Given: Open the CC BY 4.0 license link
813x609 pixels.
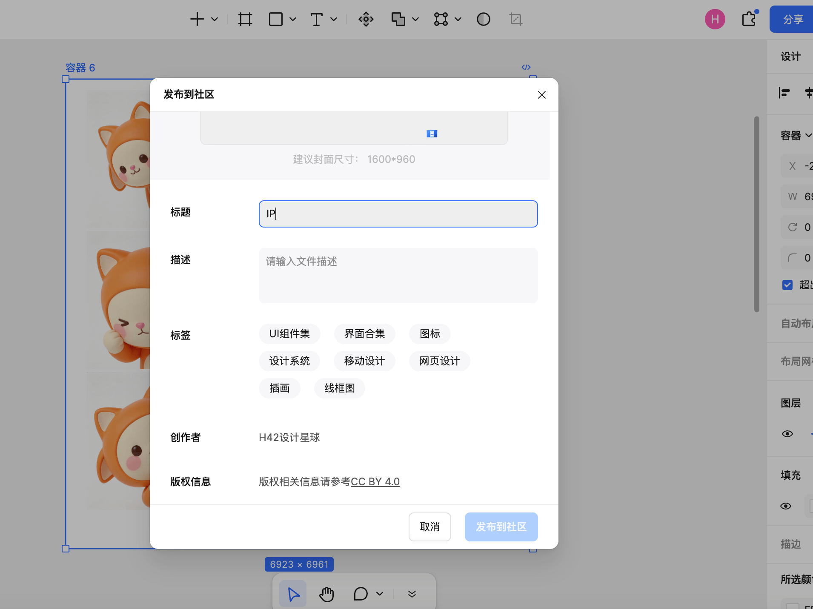Looking at the screenshot, I should pyautogui.click(x=375, y=481).
